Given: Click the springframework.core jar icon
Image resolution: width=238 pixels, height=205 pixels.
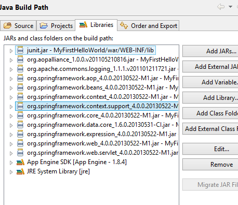Looking at the screenshot, I should (20, 115).
